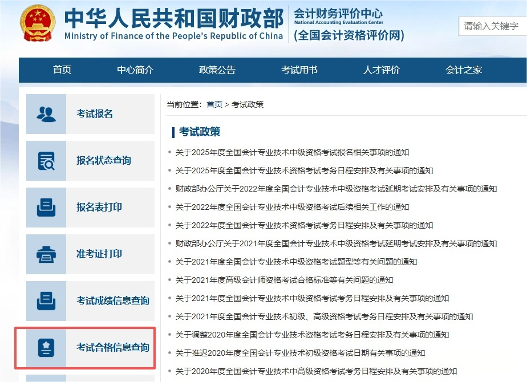Click the 考试成绩信息查询 score query icon

tap(46, 300)
